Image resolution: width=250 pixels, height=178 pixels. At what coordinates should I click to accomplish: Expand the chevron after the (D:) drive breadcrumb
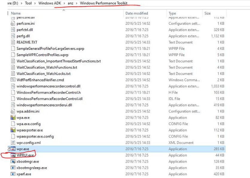pyautogui.click(x=22, y=3)
